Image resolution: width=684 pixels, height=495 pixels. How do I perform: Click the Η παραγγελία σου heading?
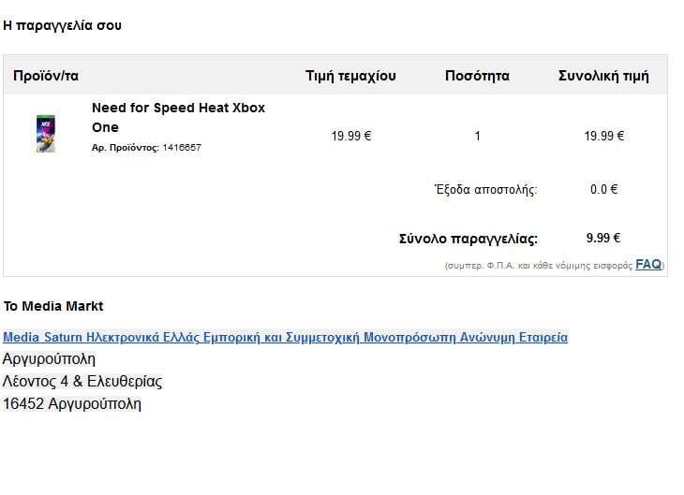pos(63,25)
